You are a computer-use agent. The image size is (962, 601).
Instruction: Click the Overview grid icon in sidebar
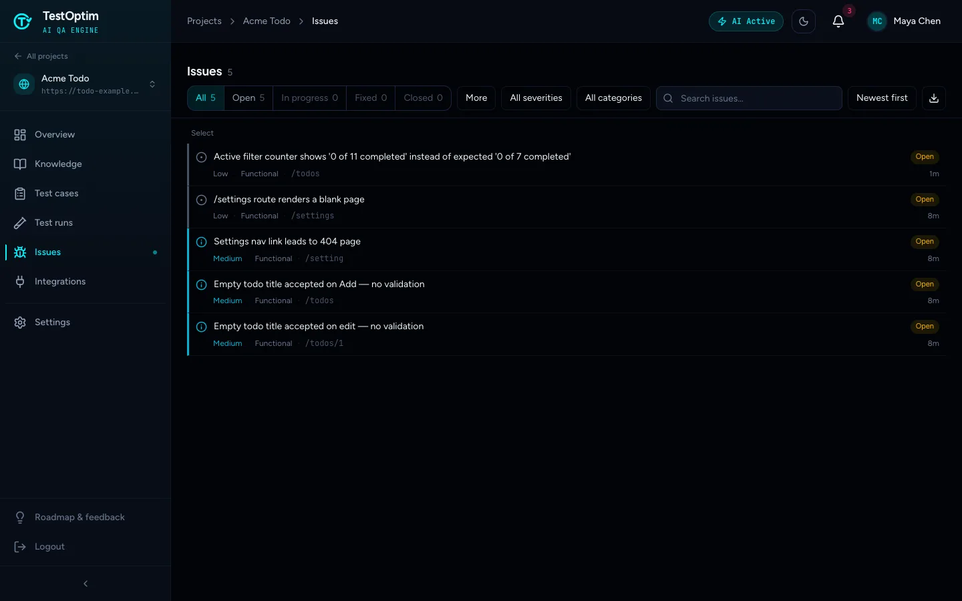[20, 135]
